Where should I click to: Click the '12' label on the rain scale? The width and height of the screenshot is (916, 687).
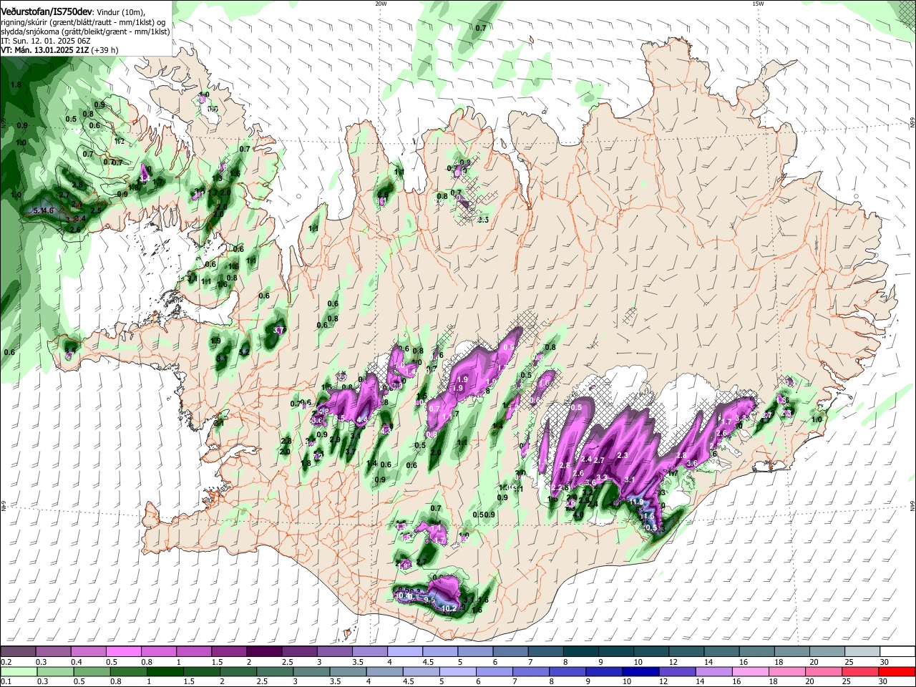[663, 682]
